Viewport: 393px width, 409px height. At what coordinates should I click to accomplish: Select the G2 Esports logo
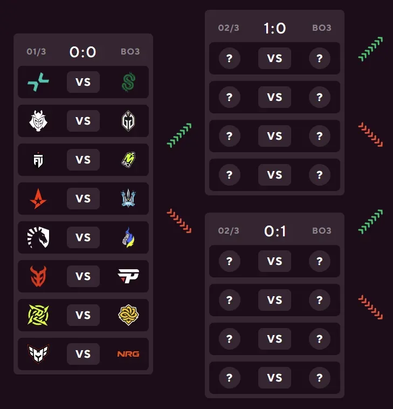[x=38, y=121]
